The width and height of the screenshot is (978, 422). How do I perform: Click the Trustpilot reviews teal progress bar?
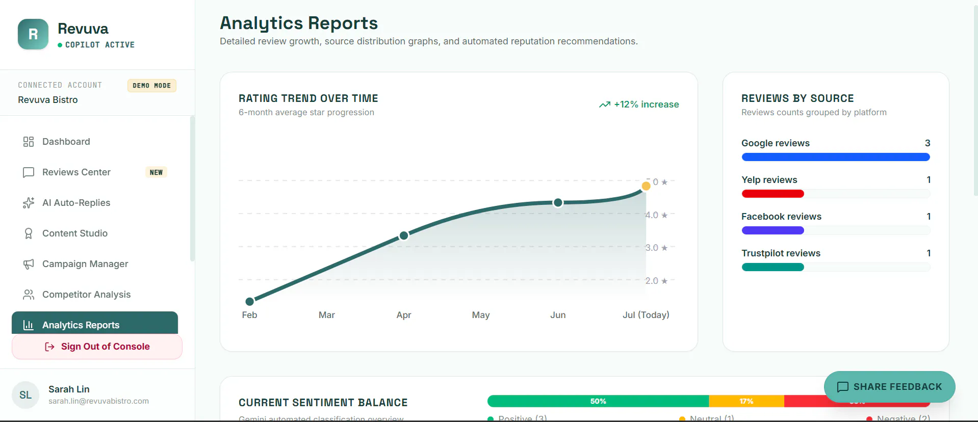pyautogui.click(x=773, y=267)
